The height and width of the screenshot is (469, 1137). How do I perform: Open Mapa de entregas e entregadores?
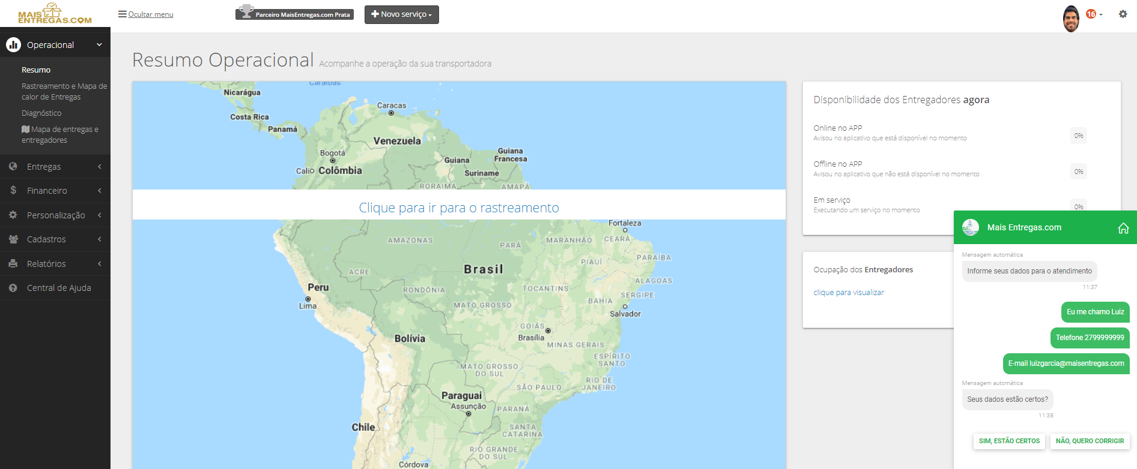pos(60,134)
